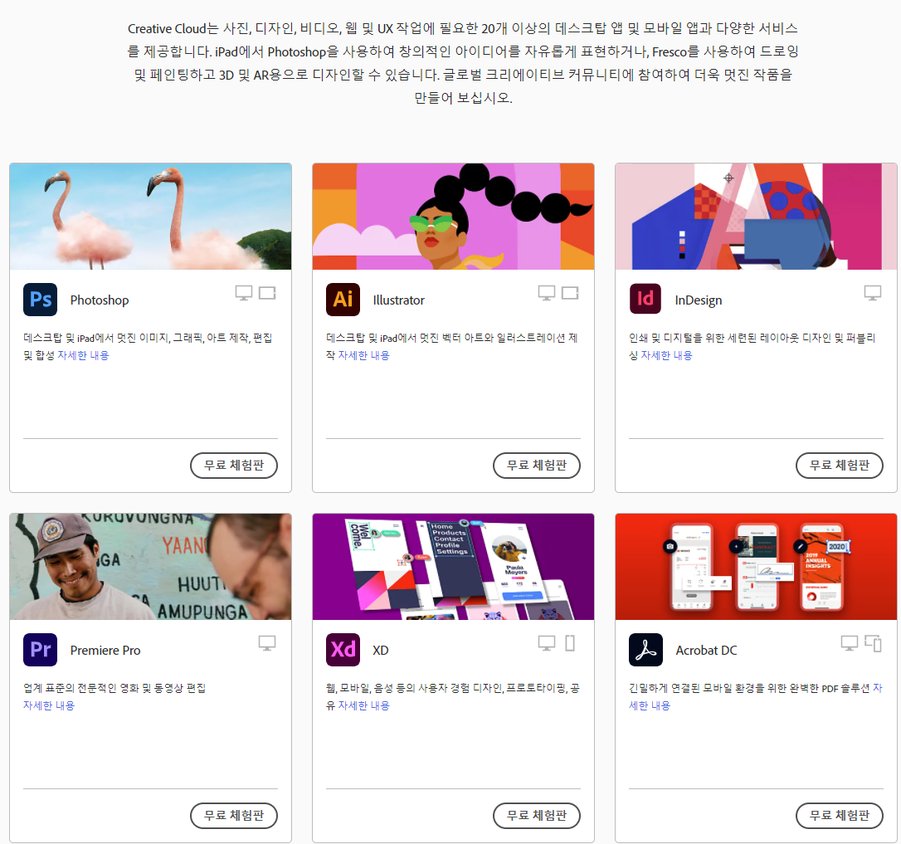This screenshot has height=844, width=901.
Task: Click the desktop platform icon on Photoshop card
Action: pyautogui.click(x=244, y=293)
